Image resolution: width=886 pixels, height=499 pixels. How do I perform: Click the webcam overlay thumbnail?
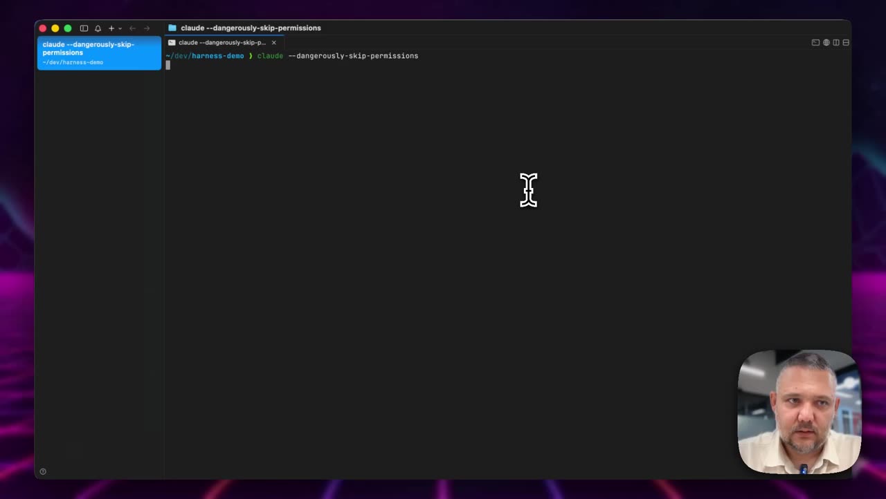click(799, 412)
